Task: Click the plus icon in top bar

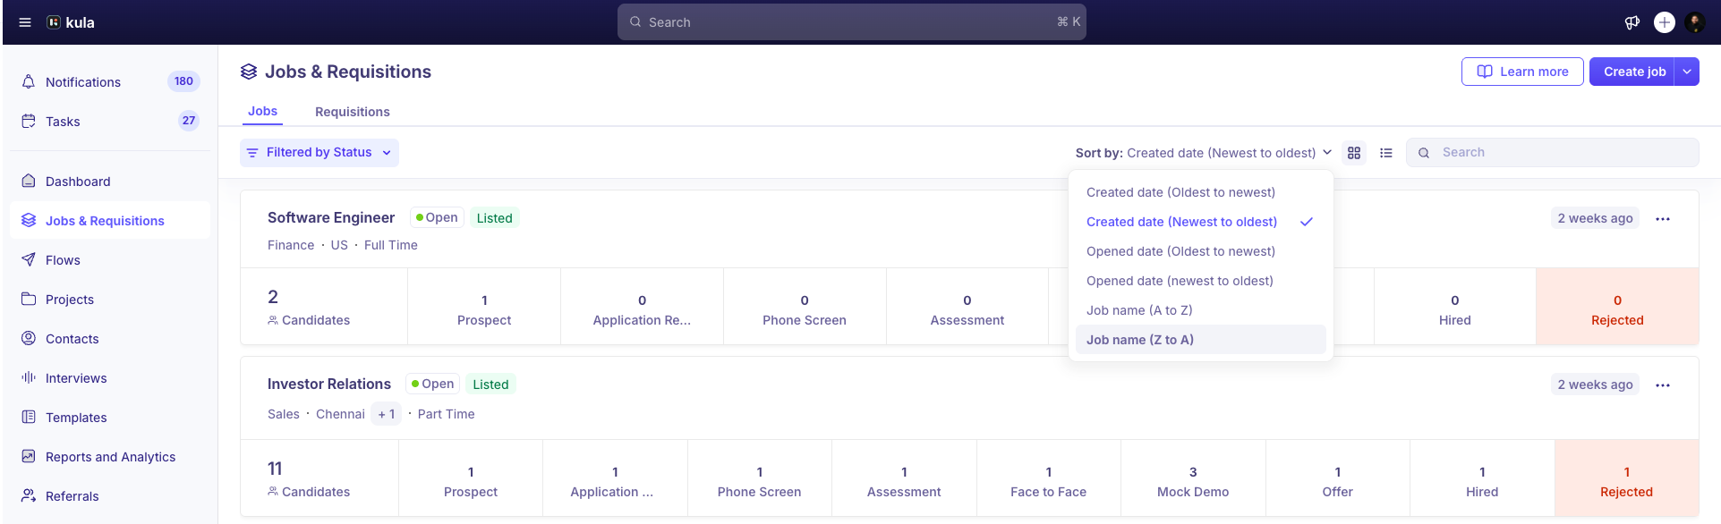Action: click(x=1664, y=22)
